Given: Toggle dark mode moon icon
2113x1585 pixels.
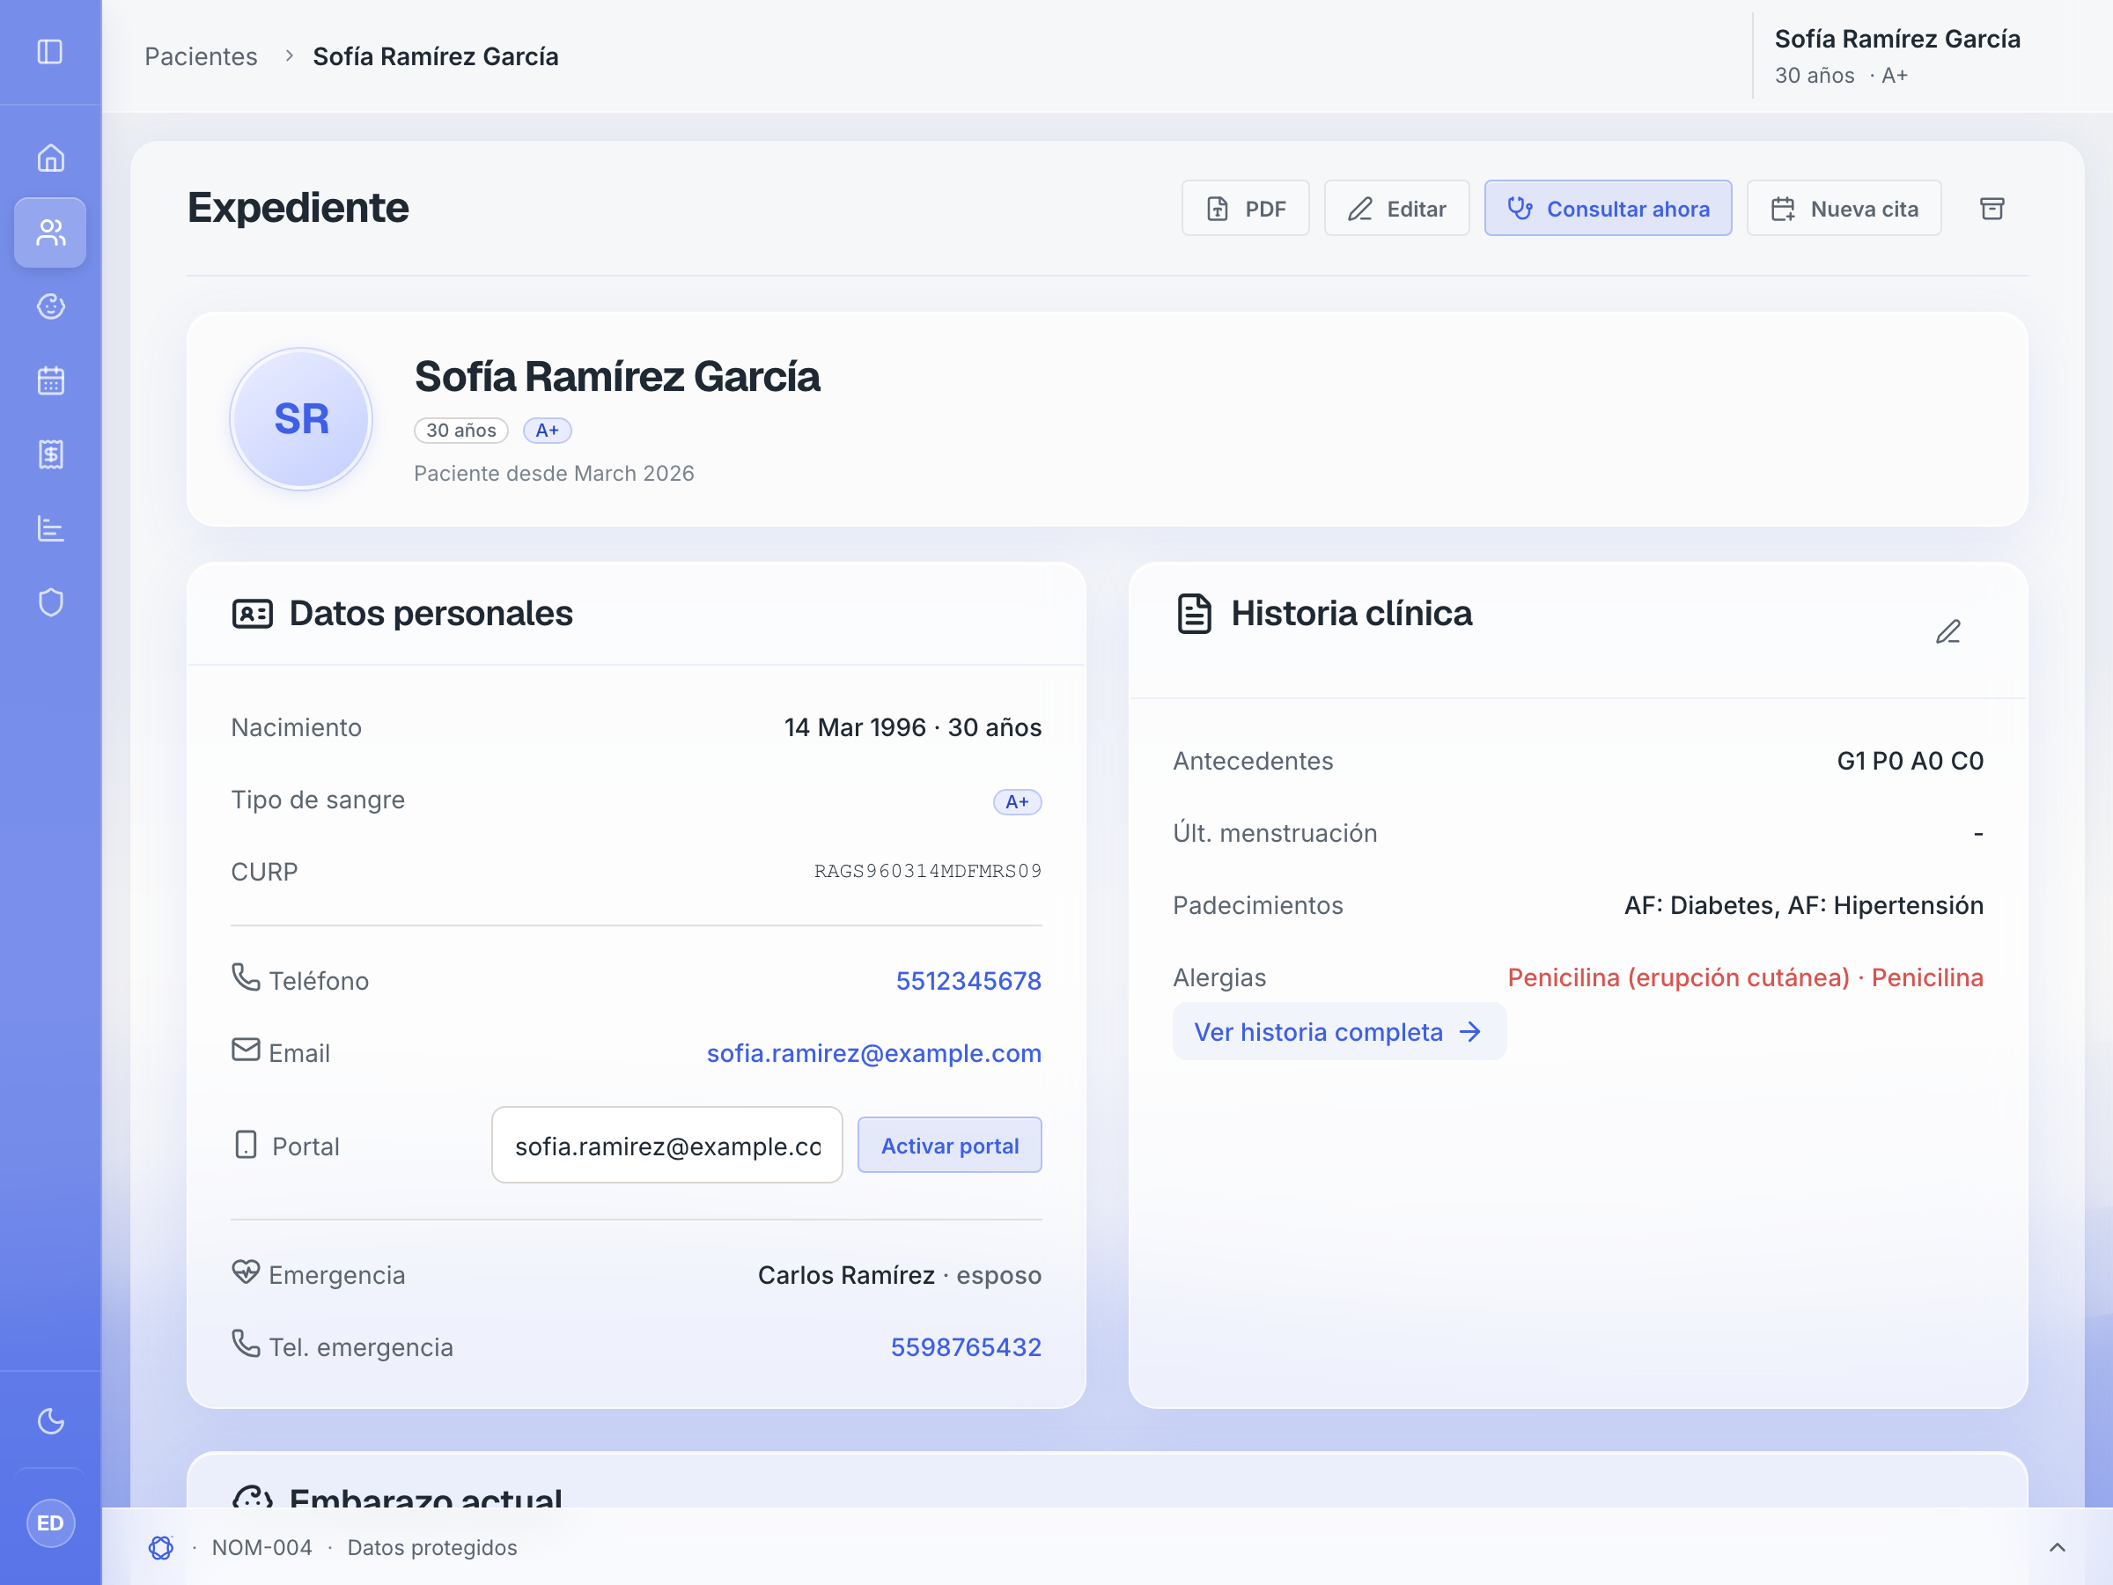Looking at the screenshot, I should (x=51, y=1421).
